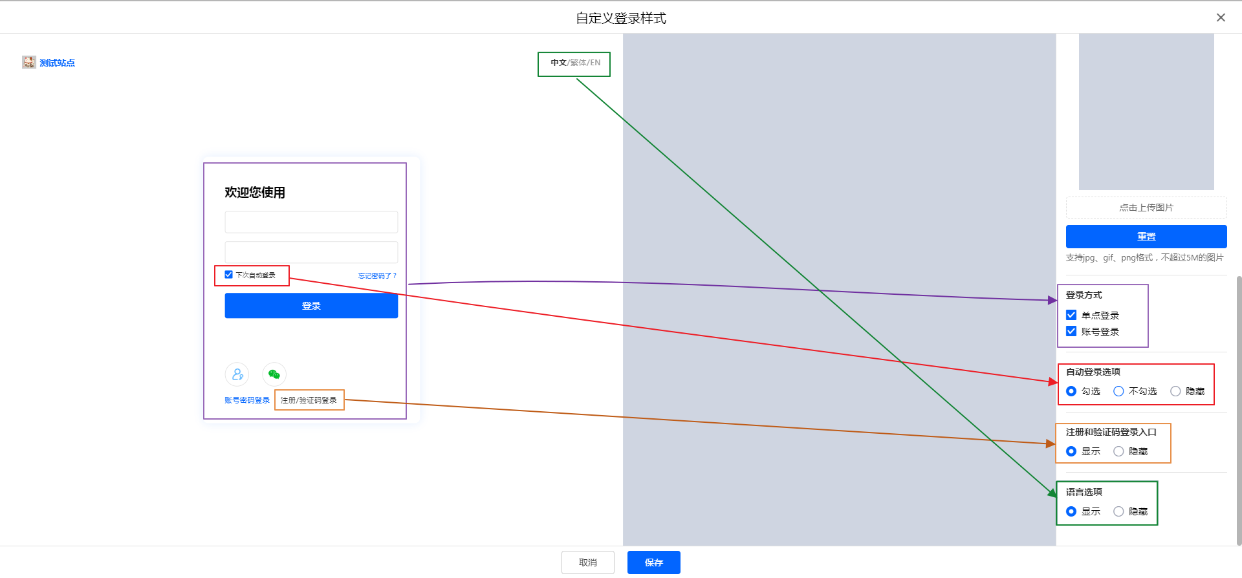Click the first input field under 欢迎您使用
Image resolution: width=1242 pixels, height=578 pixels.
[311, 222]
